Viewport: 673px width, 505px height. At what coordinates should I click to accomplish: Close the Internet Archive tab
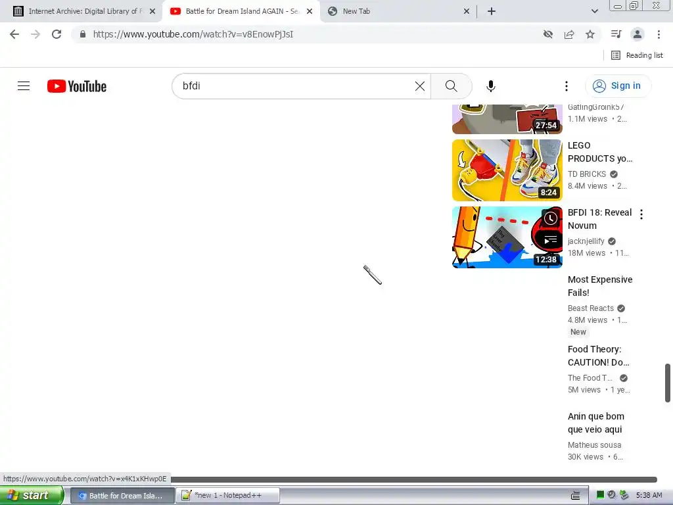[152, 11]
